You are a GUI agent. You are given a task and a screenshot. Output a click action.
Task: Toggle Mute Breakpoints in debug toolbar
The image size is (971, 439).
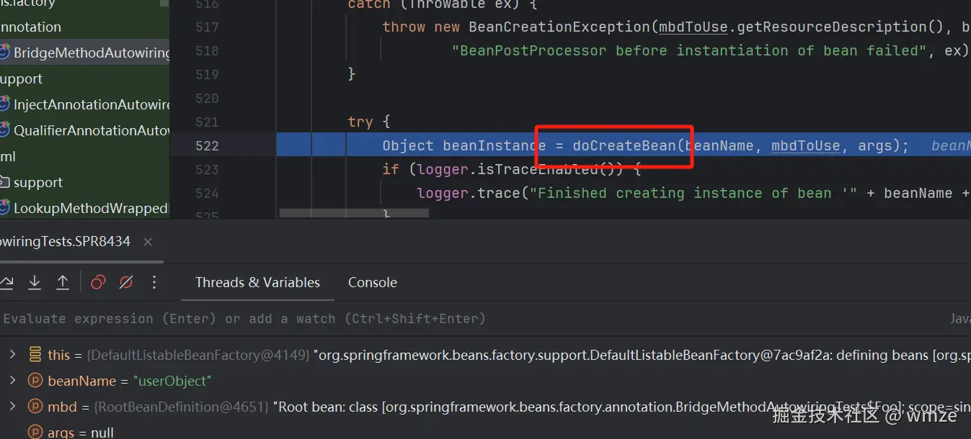click(x=125, y=283)
